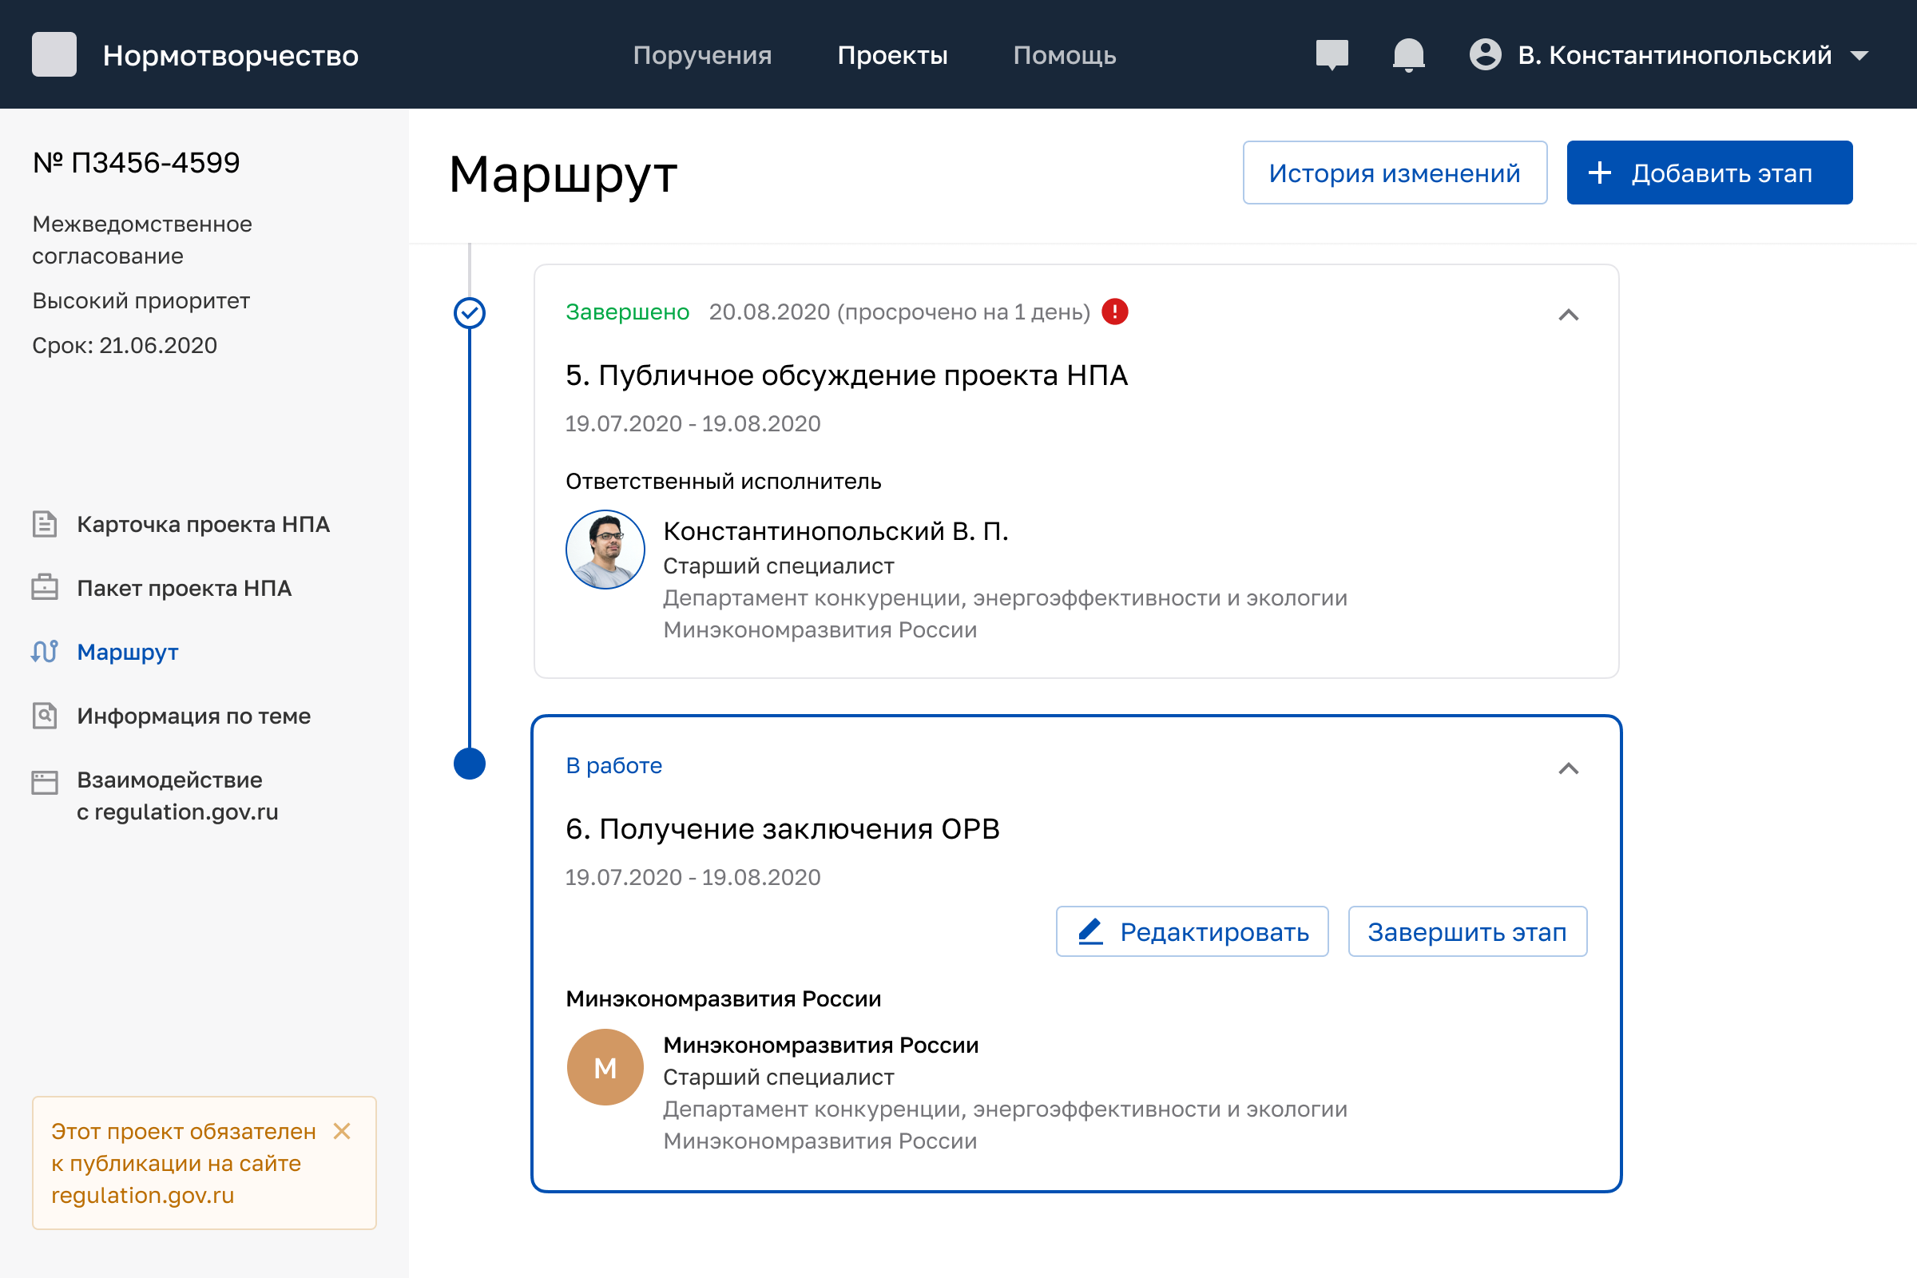
Task: Click the Завершено status label
Action: [x=628, y=312]
